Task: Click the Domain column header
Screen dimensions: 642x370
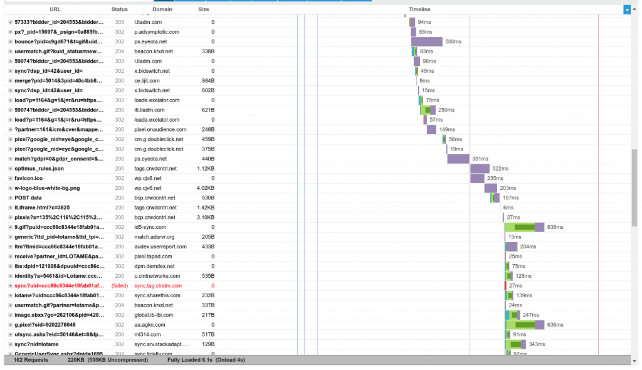Action: [162, 9]
